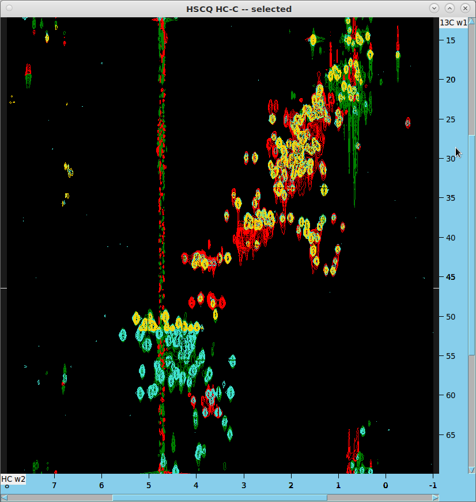This screenshot has width=476, height=502.
Task: Select the isolated peak near 25 ppm 13C
Action: pyautogui.click(x=407, y=122)
